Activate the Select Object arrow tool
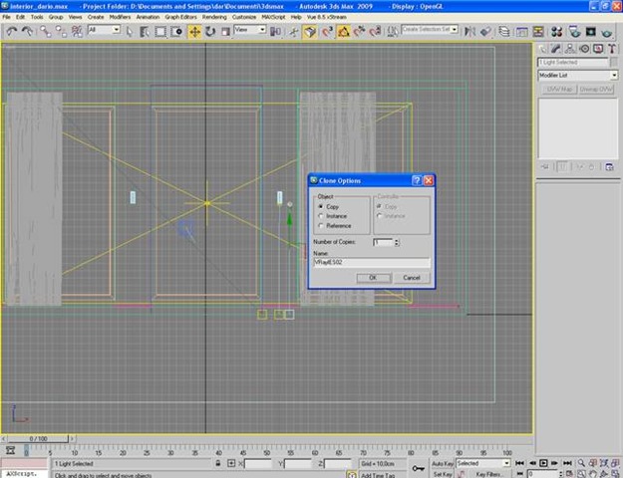This screenshot has height=478, width=623. (x=130, y=32)
